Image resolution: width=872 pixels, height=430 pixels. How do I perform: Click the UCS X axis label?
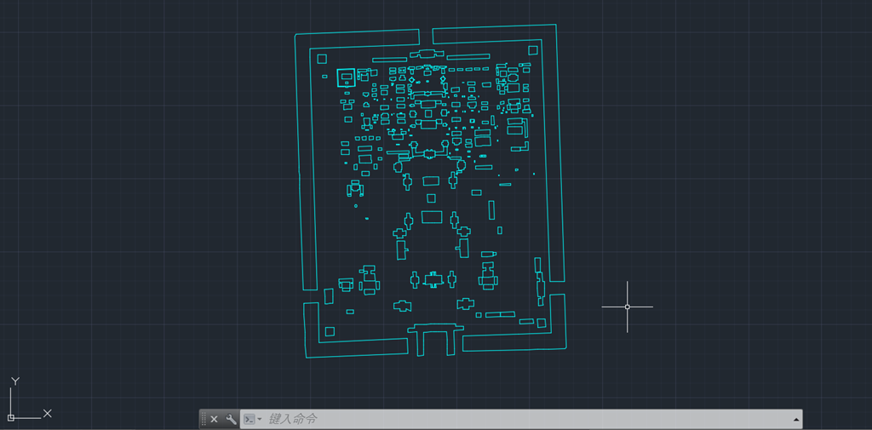click(48, 413)
